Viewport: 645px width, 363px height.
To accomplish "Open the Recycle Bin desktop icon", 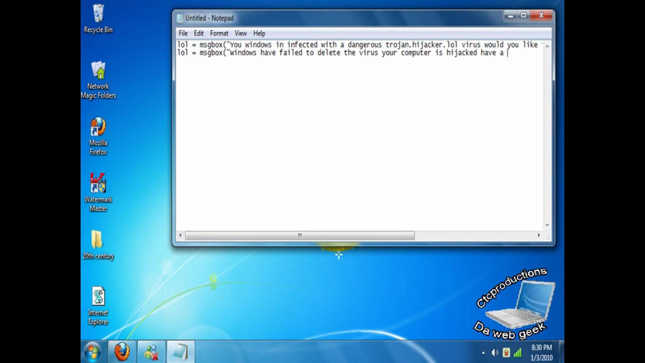I will tap(98, 19).
